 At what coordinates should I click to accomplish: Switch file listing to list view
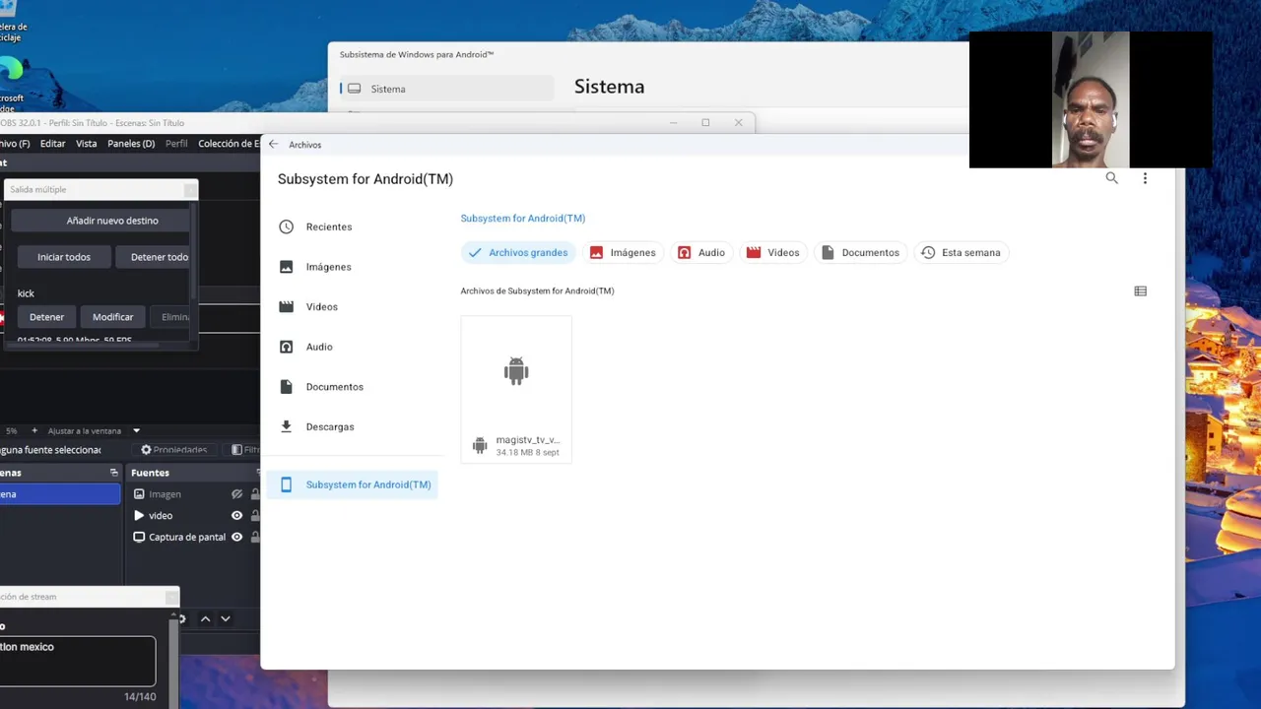click(1140, 291)
